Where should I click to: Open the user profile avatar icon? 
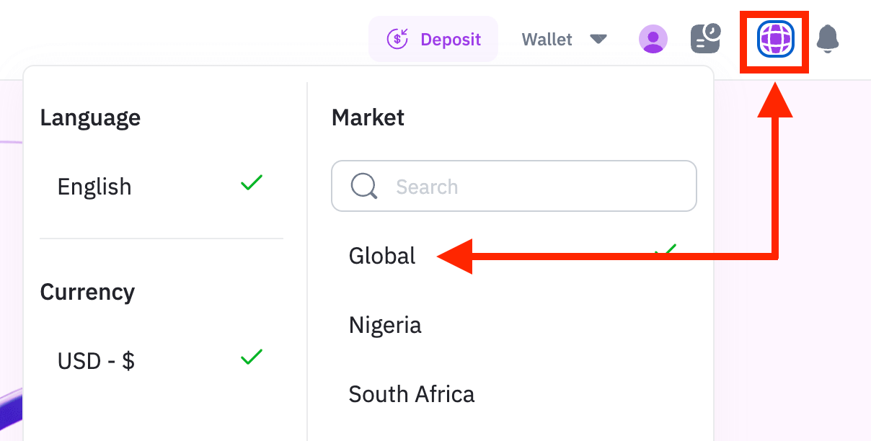pyautogui.click(x=653, y=39)
